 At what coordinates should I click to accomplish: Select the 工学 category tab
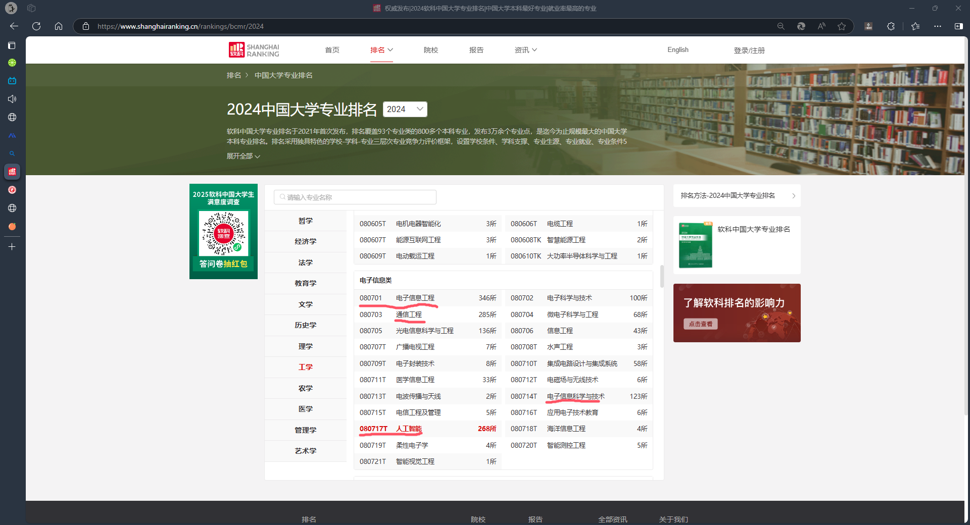(x=305, y=367)
